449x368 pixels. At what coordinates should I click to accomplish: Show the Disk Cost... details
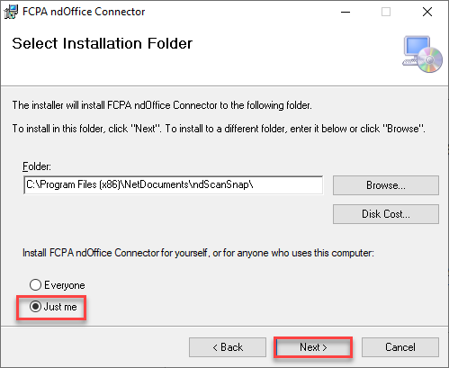point(386,214)
